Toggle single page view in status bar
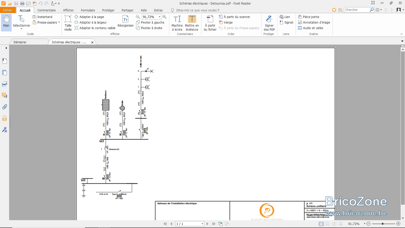405x228 pixels. click(321, 224)
